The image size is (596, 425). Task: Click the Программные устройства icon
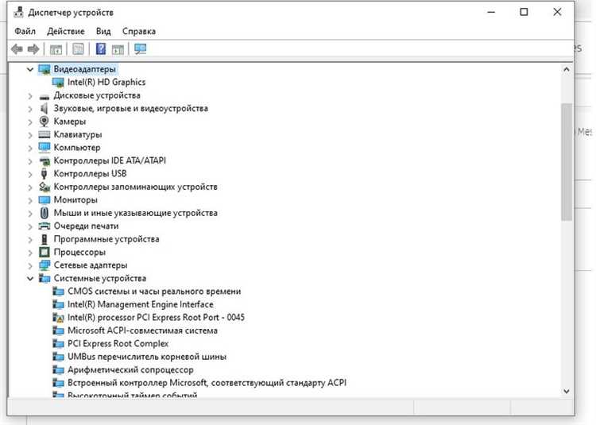45,239
